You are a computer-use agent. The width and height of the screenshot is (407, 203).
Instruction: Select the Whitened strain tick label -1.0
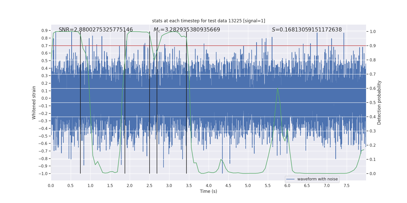(43, 174)
